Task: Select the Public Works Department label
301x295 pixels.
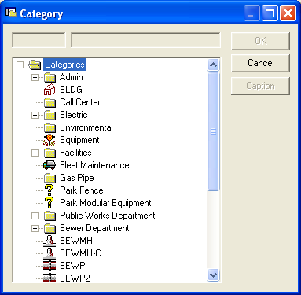Action: 108,216
